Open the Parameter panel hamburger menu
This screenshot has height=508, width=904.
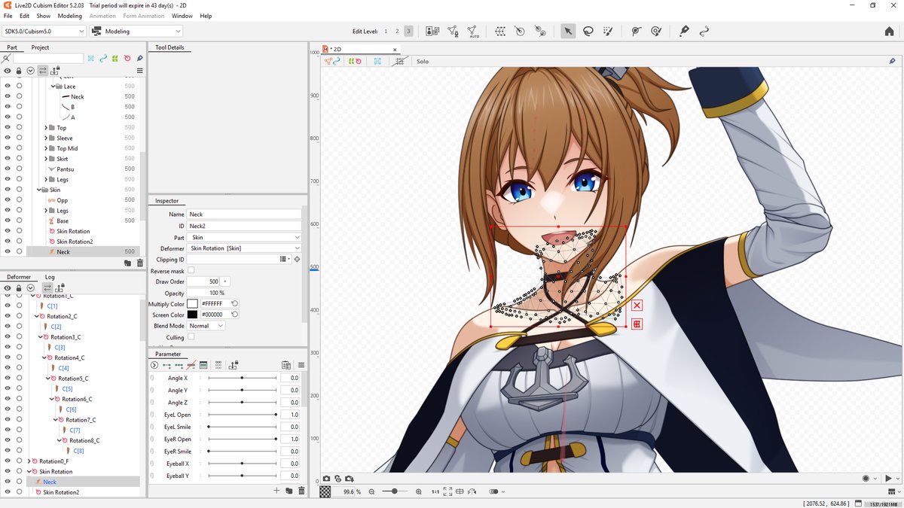coord(301,365)
